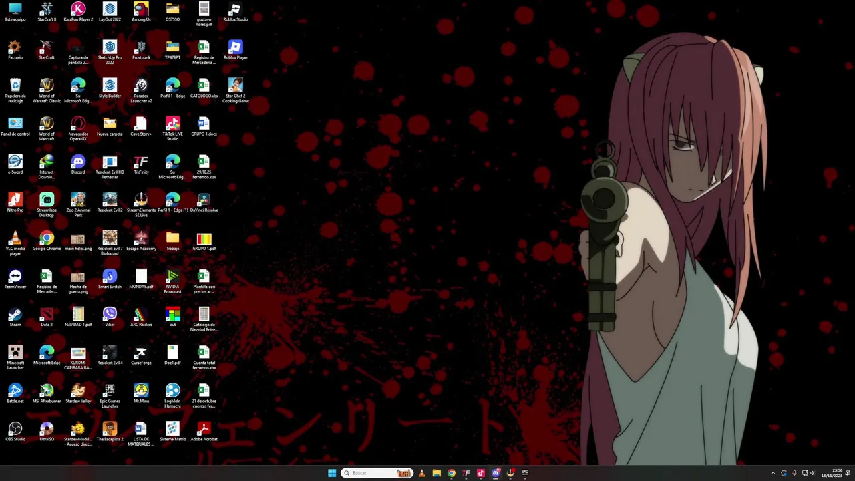Click the taskbar Buscar search box
Image resolution: width=855 pixels, height=481 pixels.
point(376,473)
